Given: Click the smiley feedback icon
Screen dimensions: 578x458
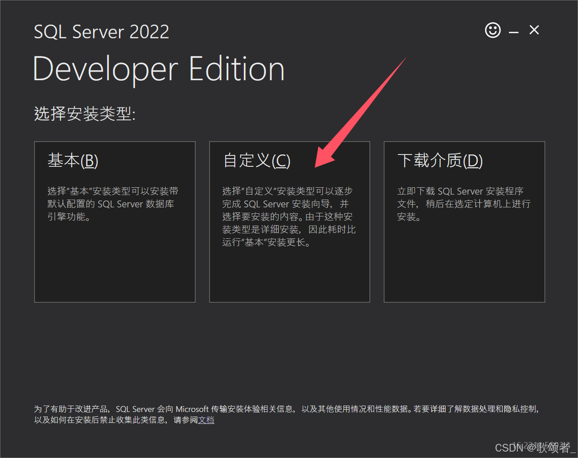Looking at the screenshot, I should (x=493, y=31).
